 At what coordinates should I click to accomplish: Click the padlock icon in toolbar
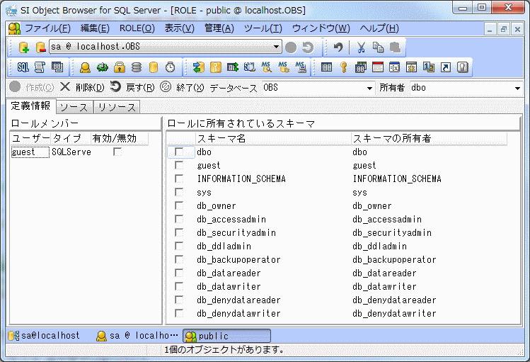pos(120,67)
